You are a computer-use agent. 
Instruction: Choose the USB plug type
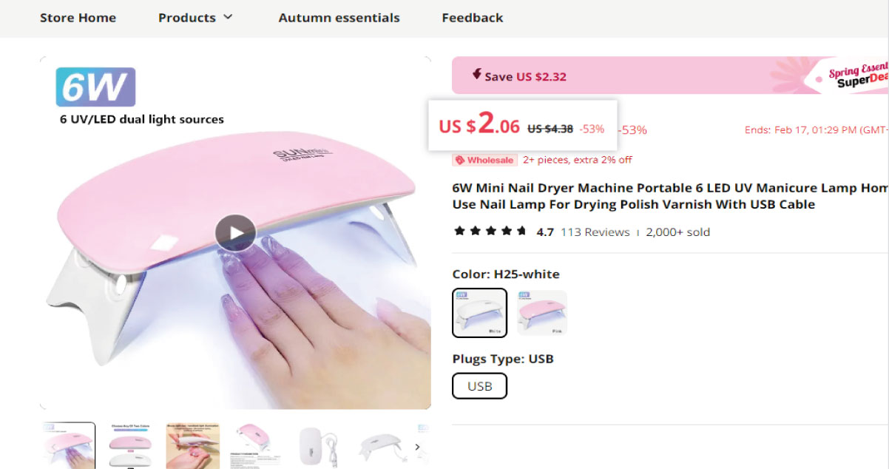(x=479, y=386)
